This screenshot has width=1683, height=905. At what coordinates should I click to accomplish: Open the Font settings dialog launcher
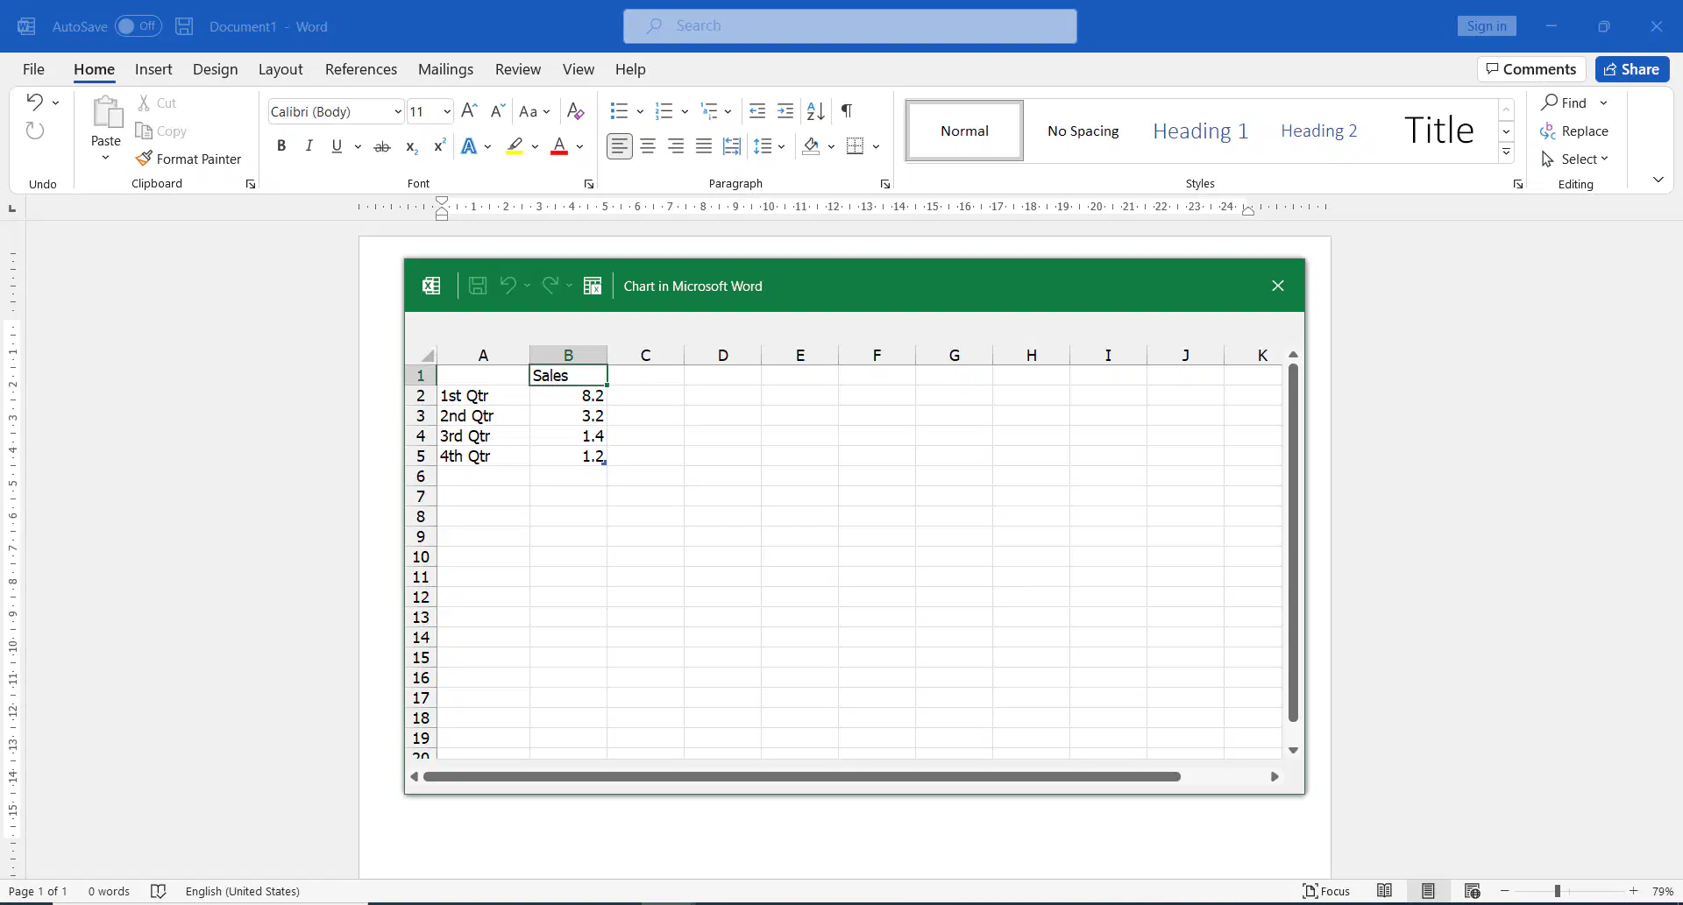click(x=589, y=184)
